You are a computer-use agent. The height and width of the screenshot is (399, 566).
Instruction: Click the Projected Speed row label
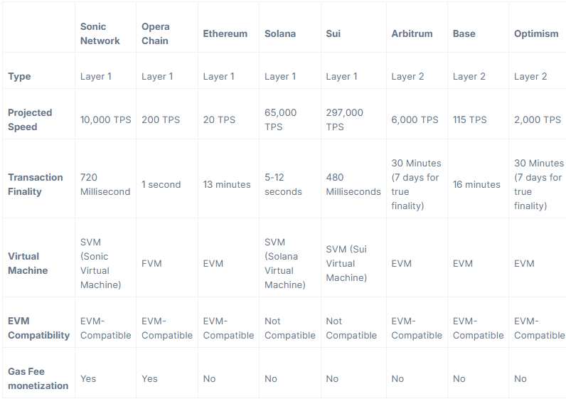[x=30, y=119]
